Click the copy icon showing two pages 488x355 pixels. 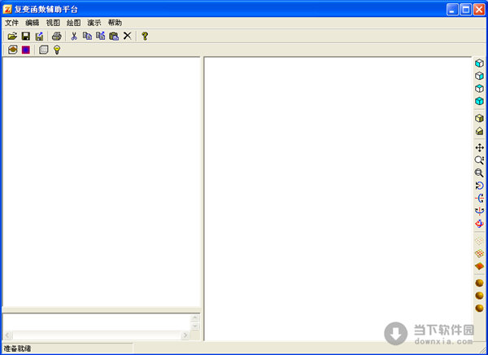88,36
